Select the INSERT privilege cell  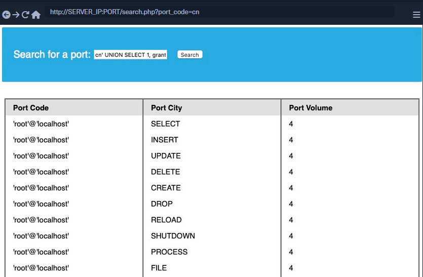(x=165, y=140)
